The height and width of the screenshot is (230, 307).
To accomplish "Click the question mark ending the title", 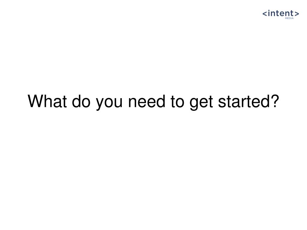I will point(275,101).
